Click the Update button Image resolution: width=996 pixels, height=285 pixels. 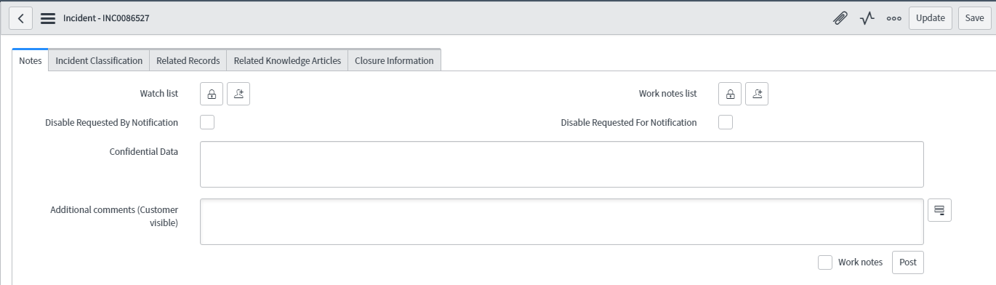tap(931, 18)
